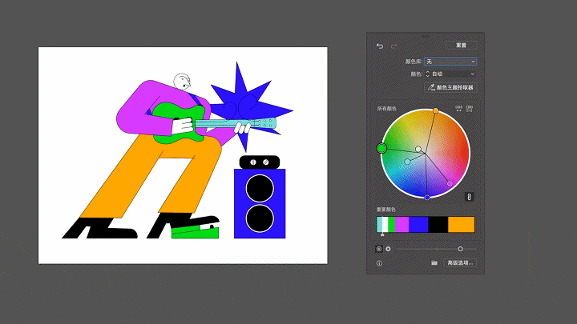The height and width of the screenshot is (324, 577).
Task: Select the large green handle on the color wheel
Action: tap(381, 147)
